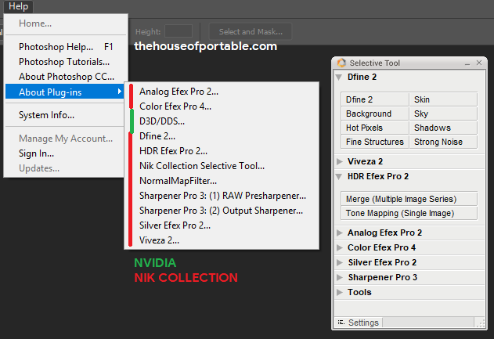Select Sharpener Pro 3 RAW Presharpener entry
This screenshot has height=339, width=494.
pyautogui.click(x=222, y=196)
